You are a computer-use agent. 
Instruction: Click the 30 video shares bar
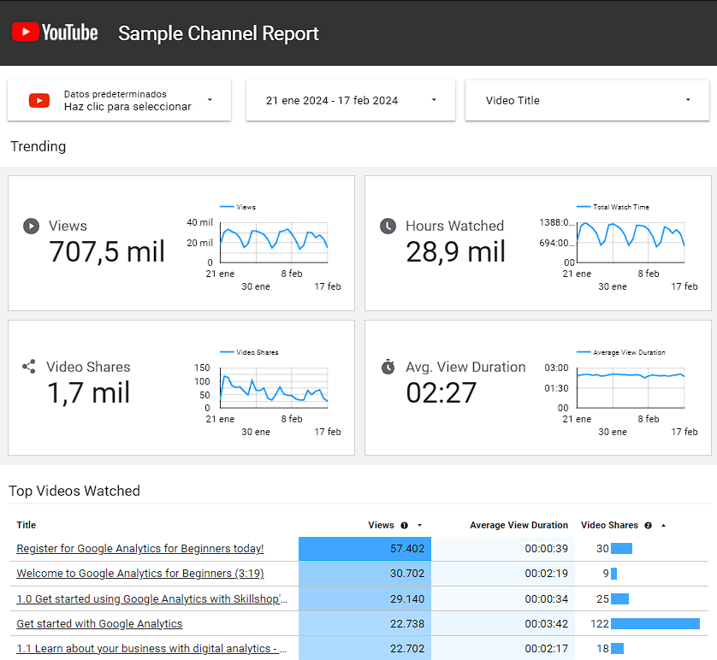tap(621, 549)
